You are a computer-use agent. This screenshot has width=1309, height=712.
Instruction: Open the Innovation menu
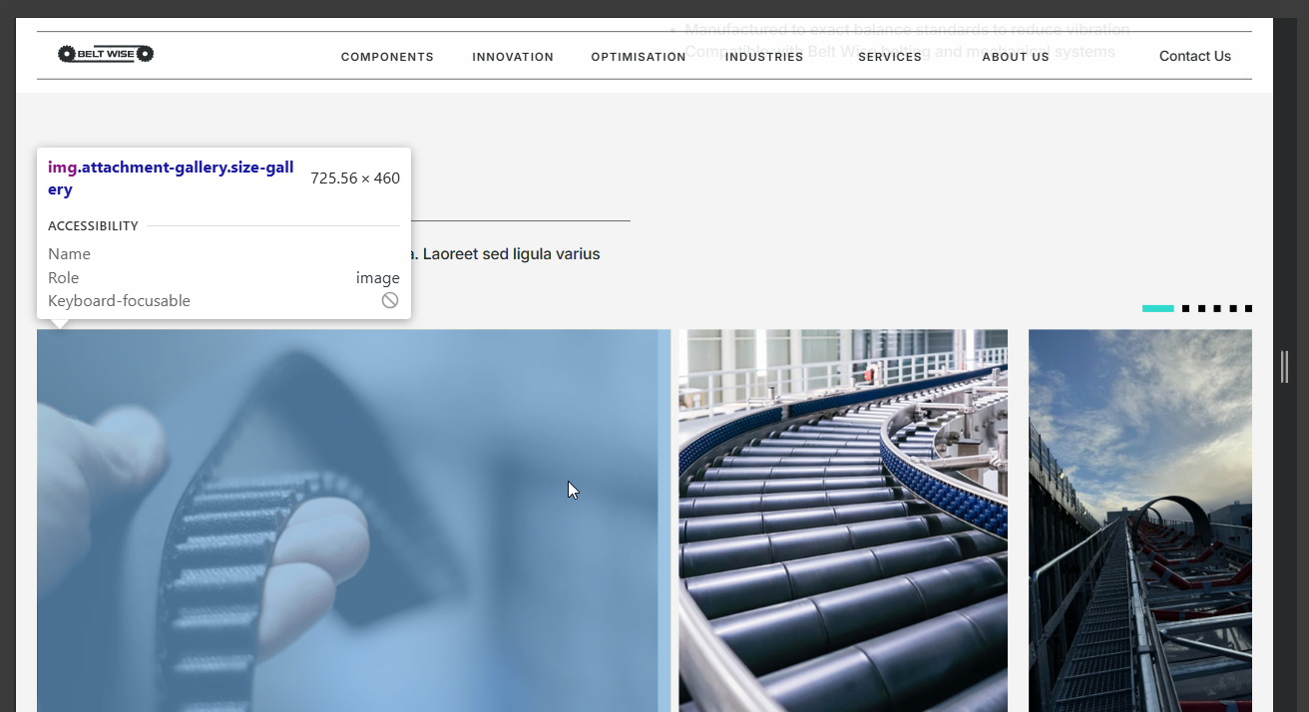tap(513, 57)
